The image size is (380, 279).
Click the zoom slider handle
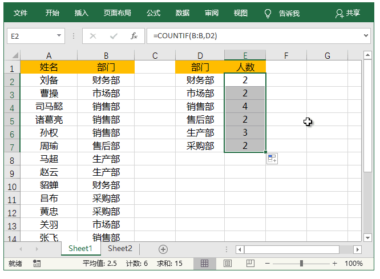click(301, 264)
